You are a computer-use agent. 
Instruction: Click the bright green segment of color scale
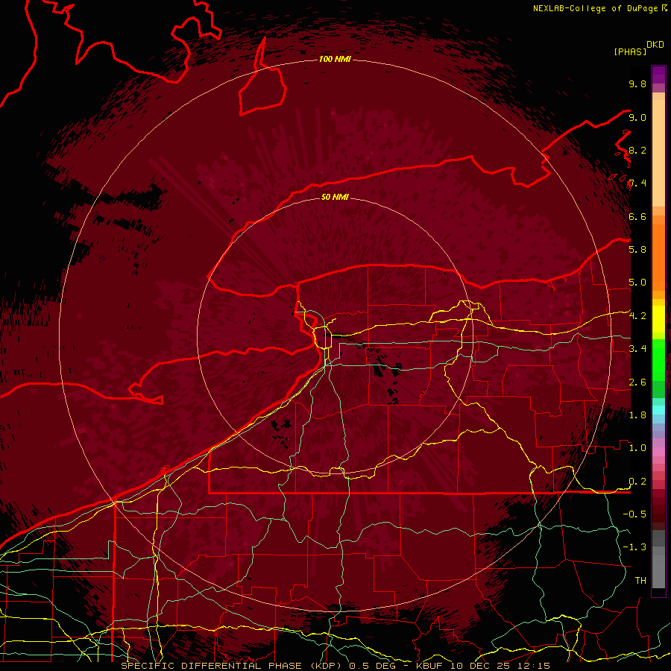(658, 359)
